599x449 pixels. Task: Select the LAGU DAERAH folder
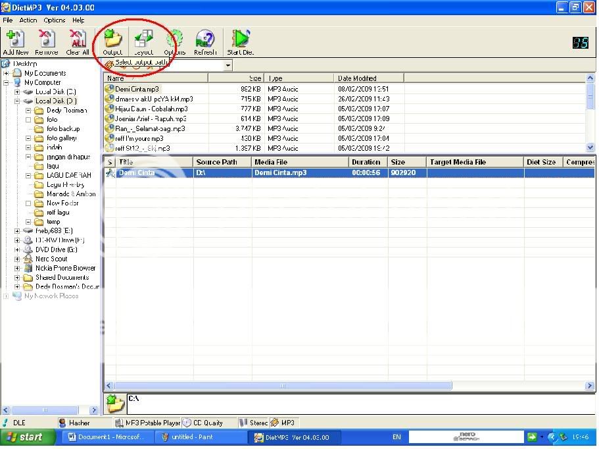[68, 176]
